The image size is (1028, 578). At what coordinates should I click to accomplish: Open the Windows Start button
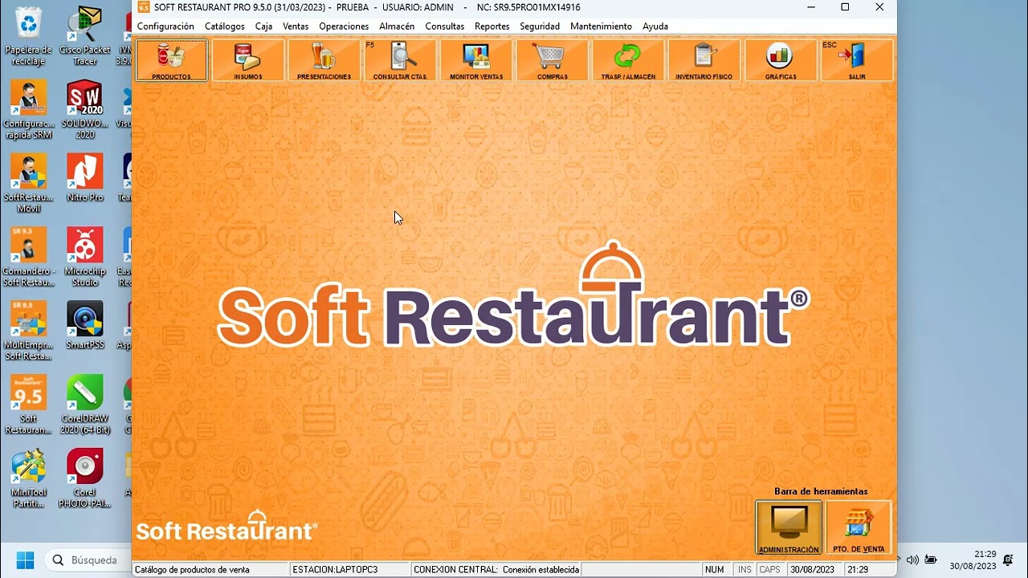pos(25,560)
